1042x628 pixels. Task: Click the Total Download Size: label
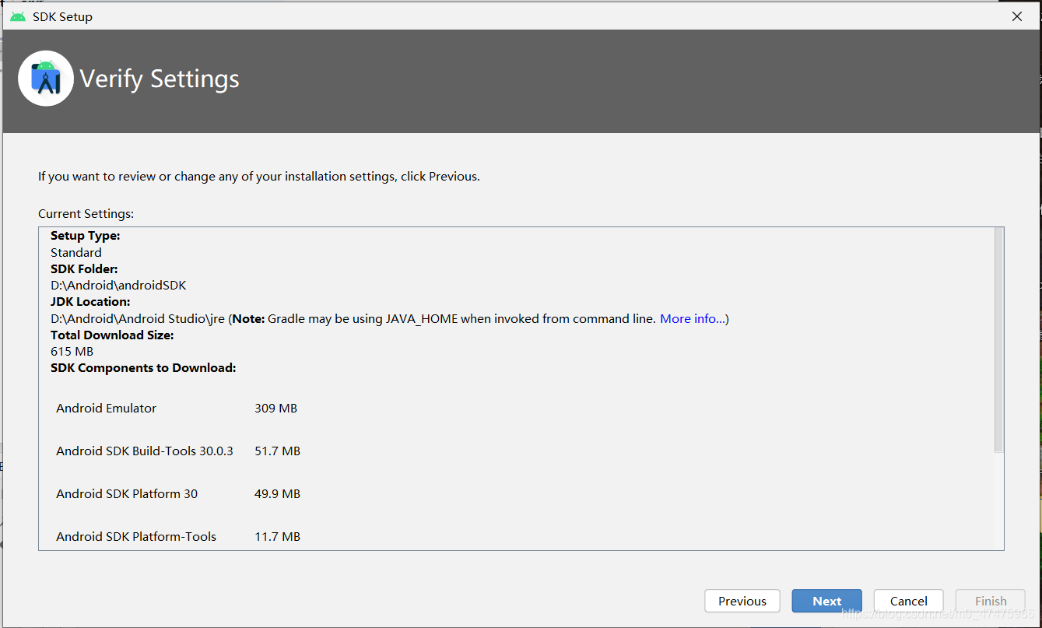point(112,335)
